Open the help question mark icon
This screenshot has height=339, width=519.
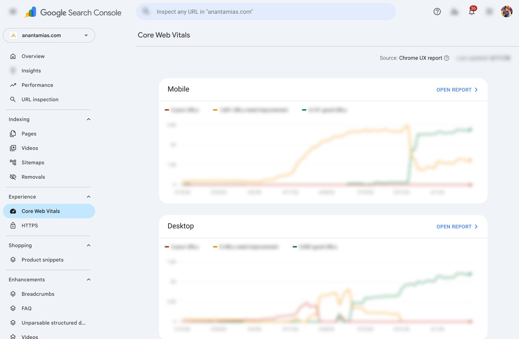(437, 12)
